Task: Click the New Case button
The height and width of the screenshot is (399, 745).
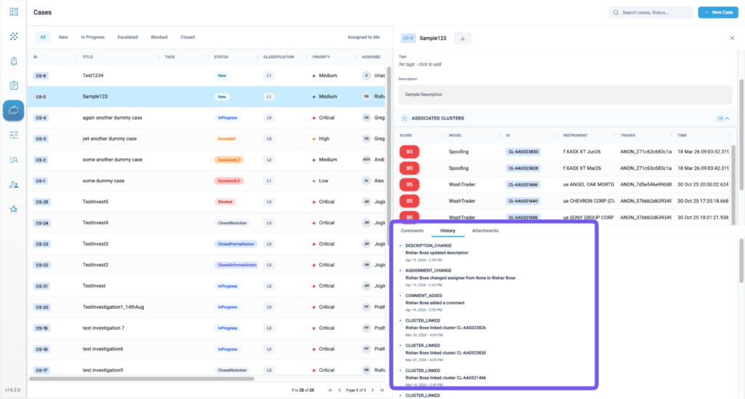Action: coord(718,12)
